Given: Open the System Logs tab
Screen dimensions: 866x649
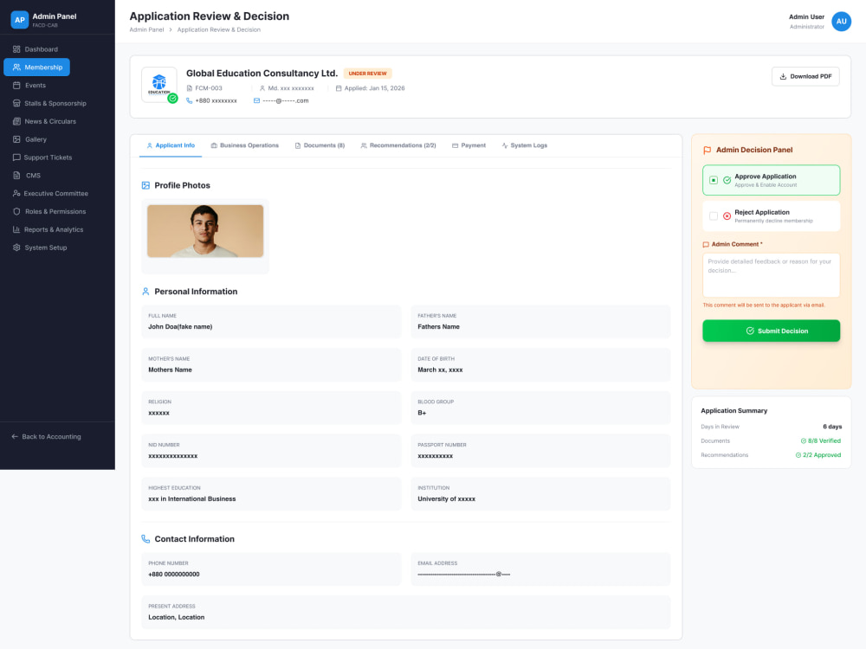Looking at the screenshot, I should coord(525,145).
